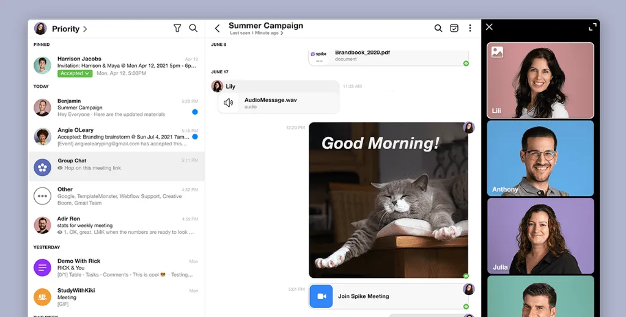
Task: Click Benjamin's avatar photo
Action: (x=42, y=107)
